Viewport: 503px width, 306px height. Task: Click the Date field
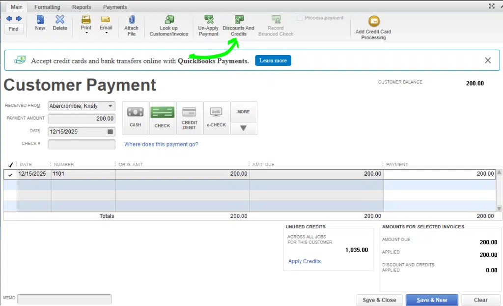(82, 131)
